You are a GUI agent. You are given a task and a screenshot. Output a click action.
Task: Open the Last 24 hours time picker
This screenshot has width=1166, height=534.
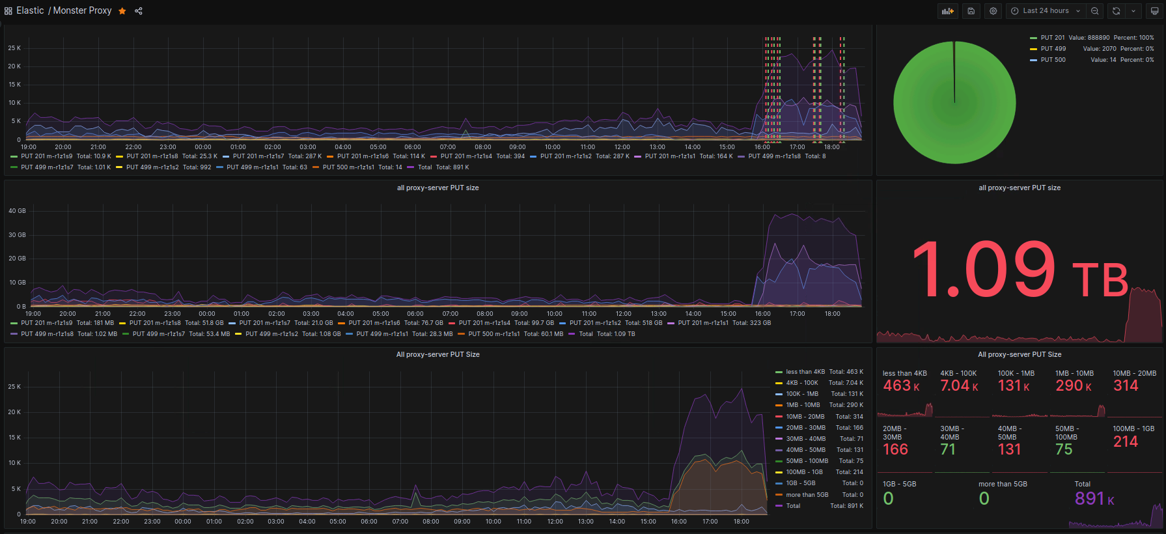tap(1046, 11)
